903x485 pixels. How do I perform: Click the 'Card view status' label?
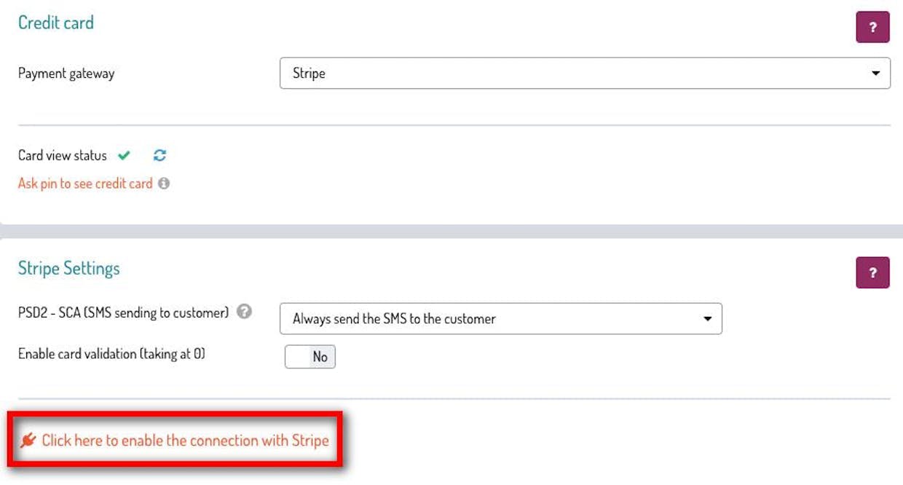click(x=63, y=155)
